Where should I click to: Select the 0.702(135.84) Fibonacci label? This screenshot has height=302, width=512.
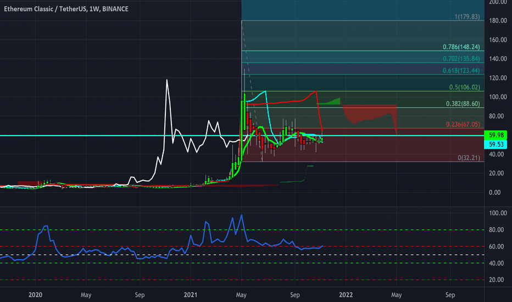[x=461, y=59]
